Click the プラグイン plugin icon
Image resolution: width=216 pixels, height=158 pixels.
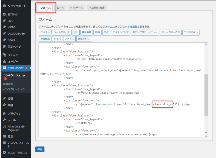[x=4, y=114]
